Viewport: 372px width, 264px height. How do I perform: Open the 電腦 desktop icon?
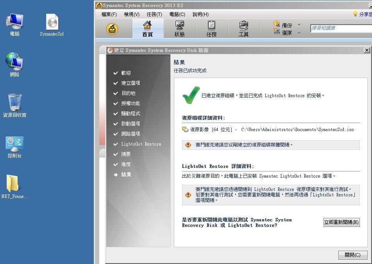tap(14, 25)
